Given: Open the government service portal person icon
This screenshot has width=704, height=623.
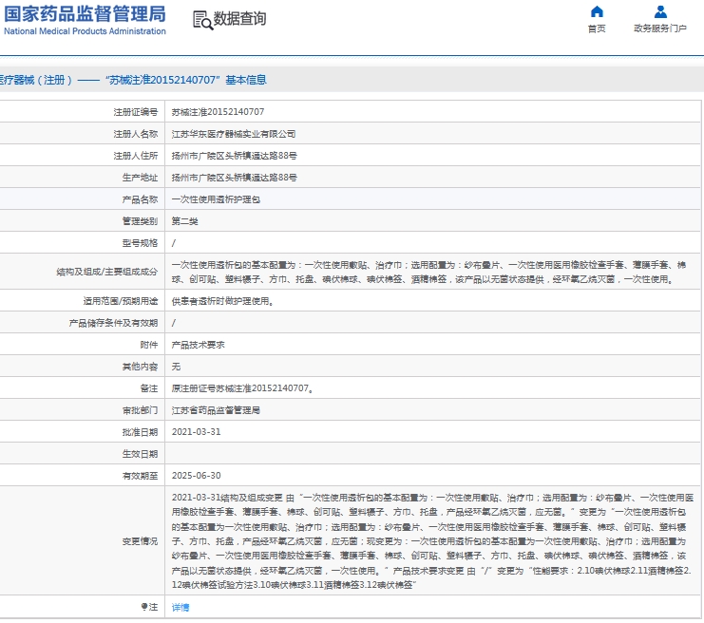Looking at the screenshot, I should point(660,11).
